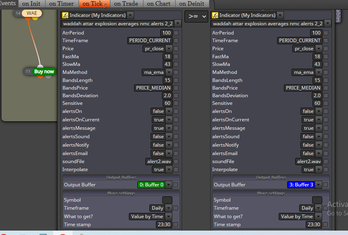Open the >= comparison operator dropdown
This screenshot has width=348, height=235.
tap(197, 16)
